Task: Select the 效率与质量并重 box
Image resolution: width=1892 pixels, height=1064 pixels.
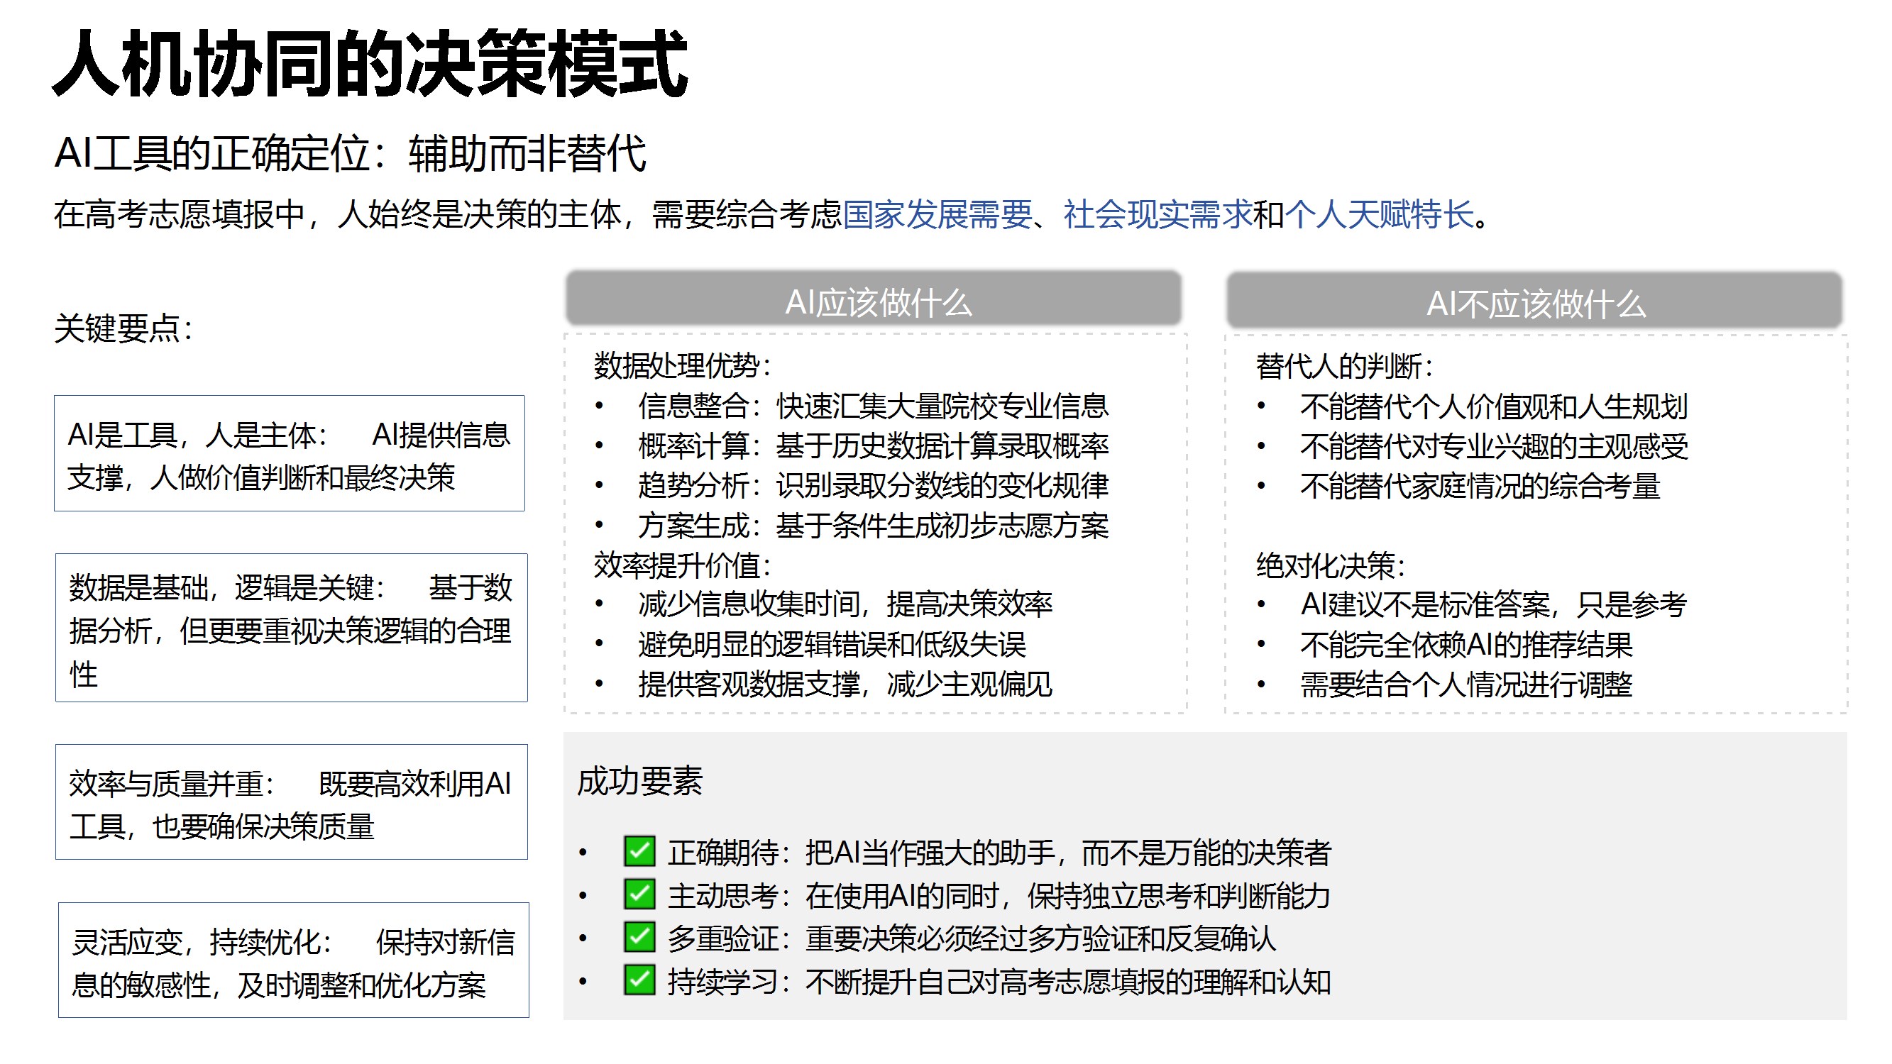Action: (291, 802)
